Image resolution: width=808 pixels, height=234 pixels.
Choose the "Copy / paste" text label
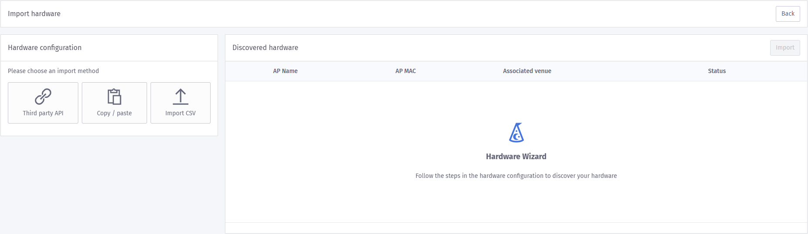point(114,113)
